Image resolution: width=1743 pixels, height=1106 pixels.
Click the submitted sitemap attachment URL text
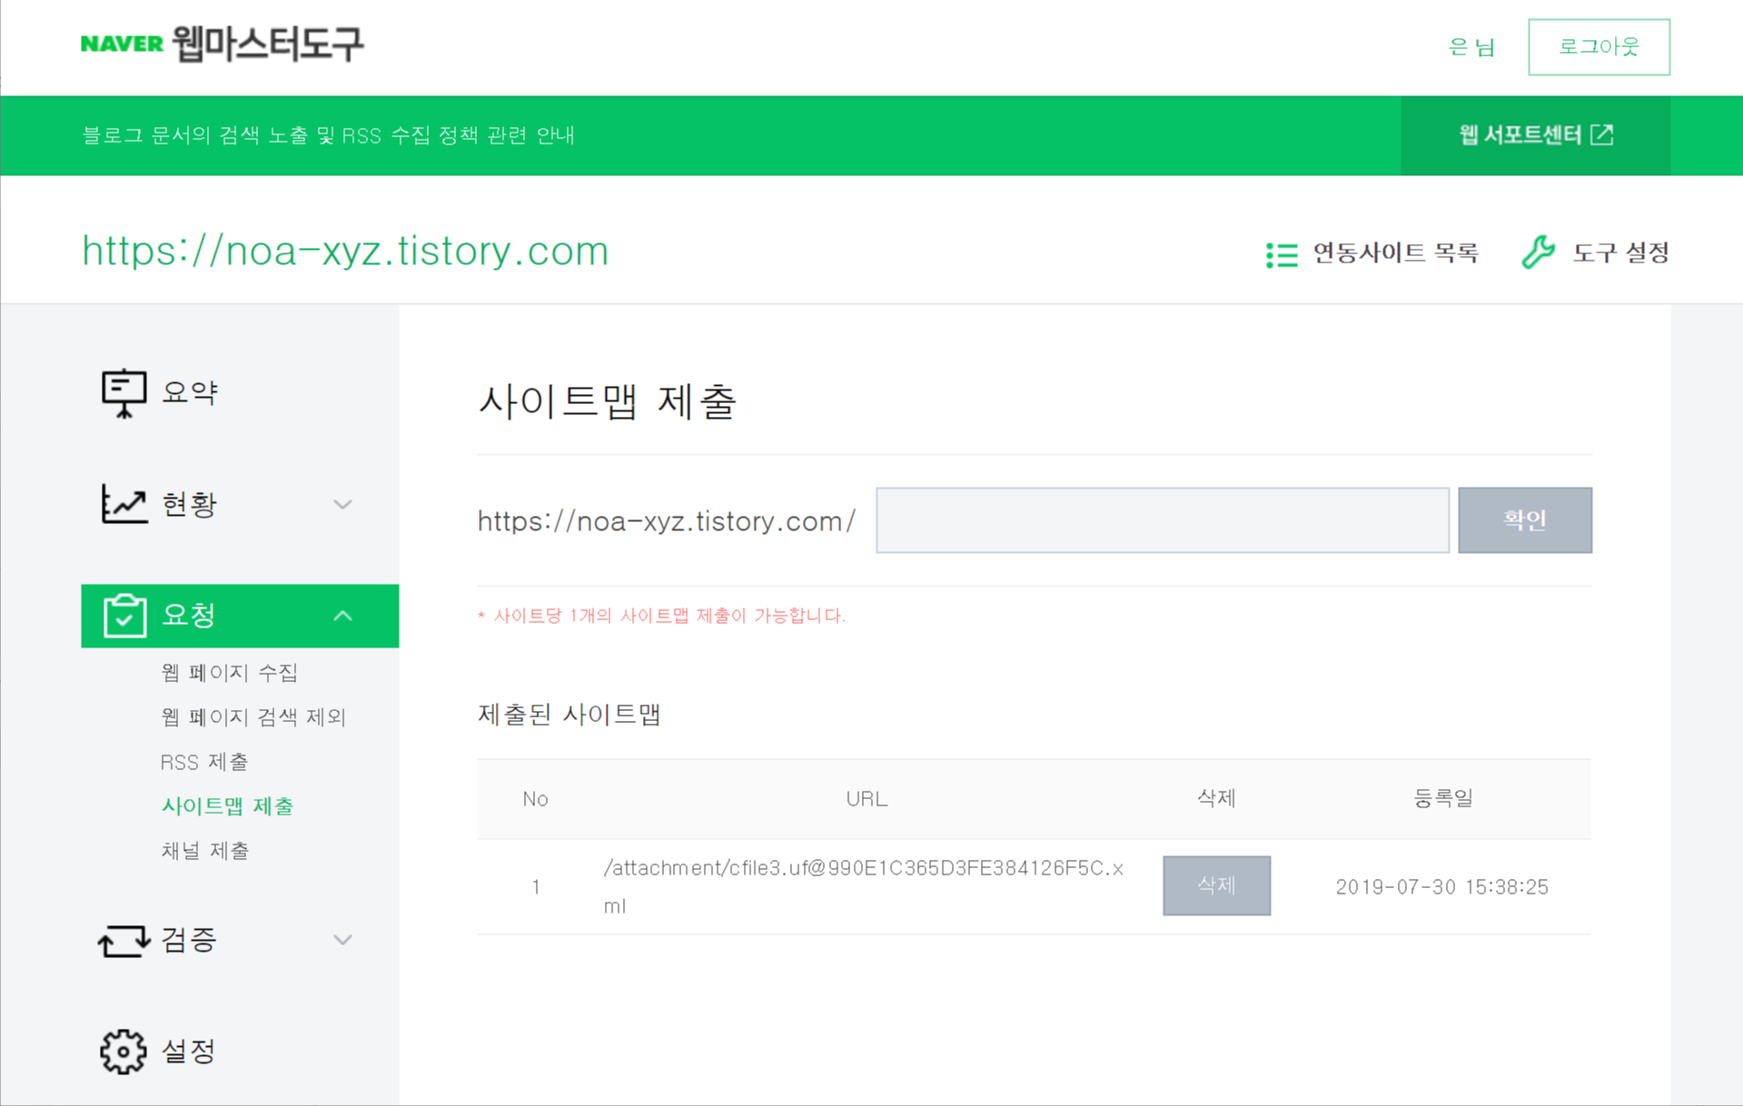coord(864,886)
